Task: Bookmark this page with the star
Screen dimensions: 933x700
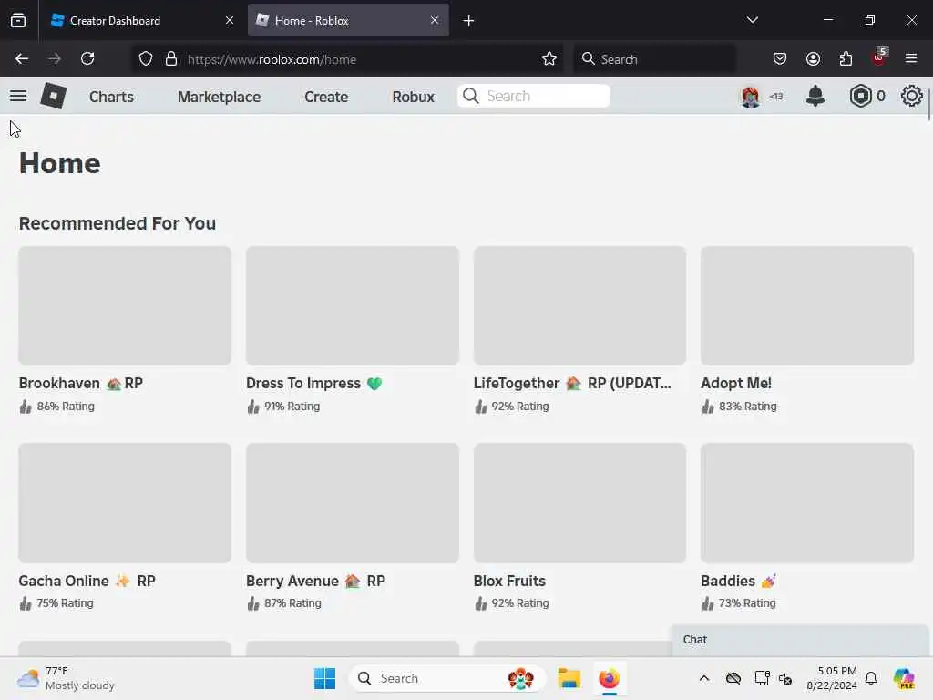Action: coord(549,59)
